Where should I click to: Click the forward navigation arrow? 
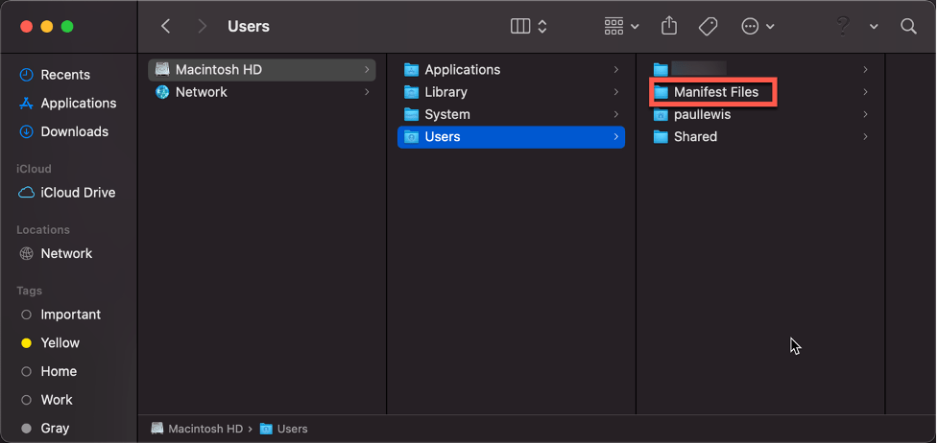click(x=202, y=27)
